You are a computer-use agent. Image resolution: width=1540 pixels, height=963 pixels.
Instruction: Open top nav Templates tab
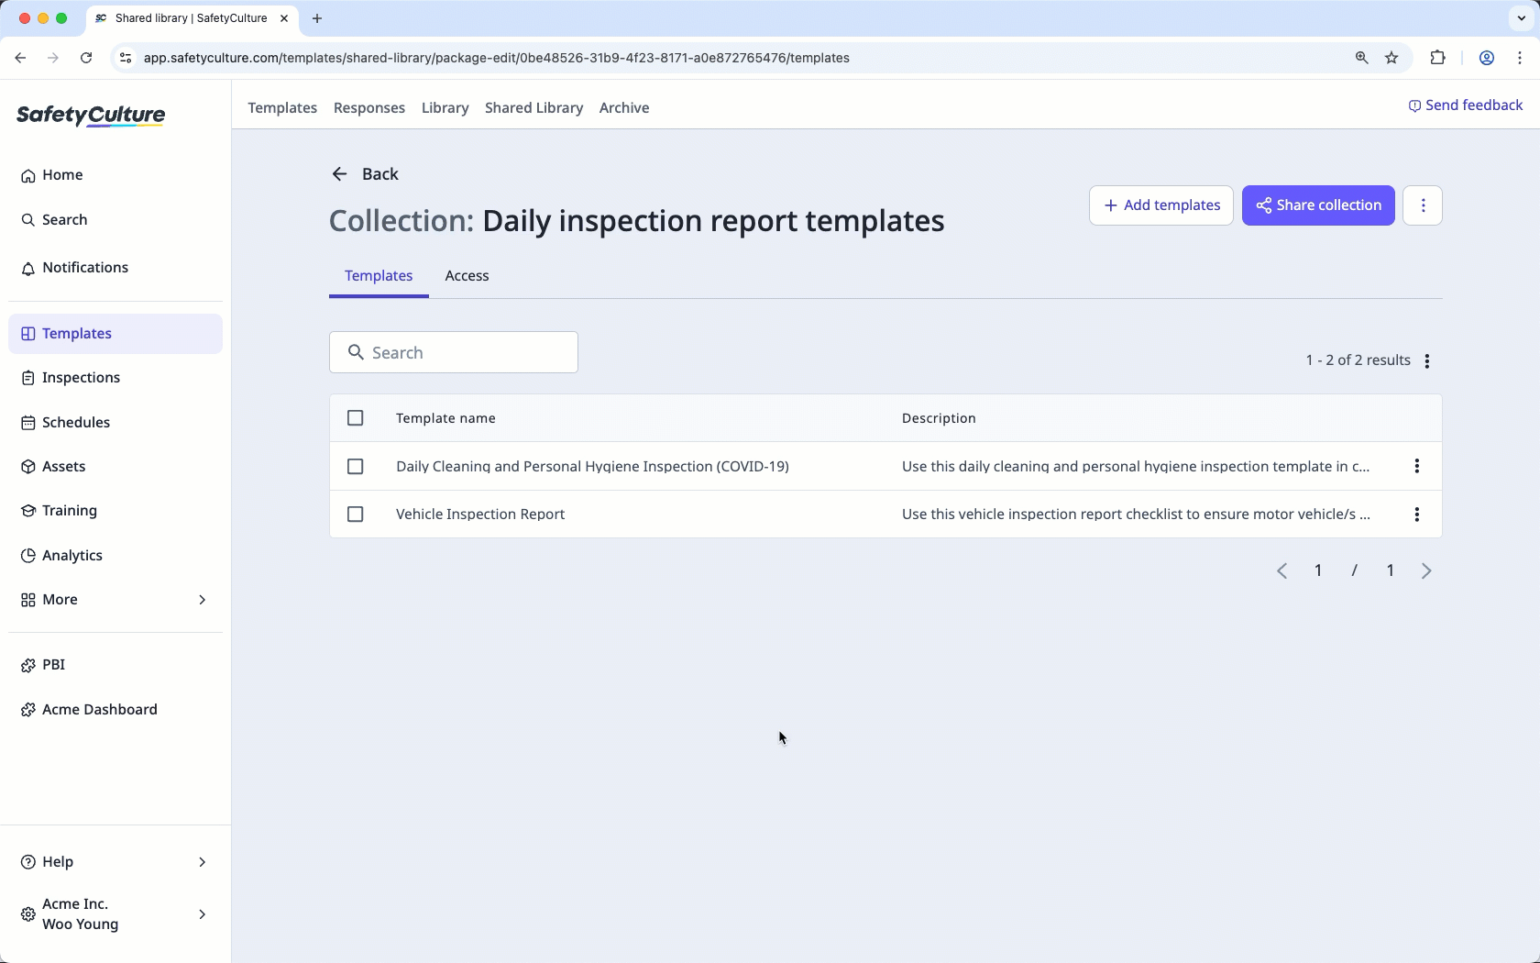click(282, 108)
